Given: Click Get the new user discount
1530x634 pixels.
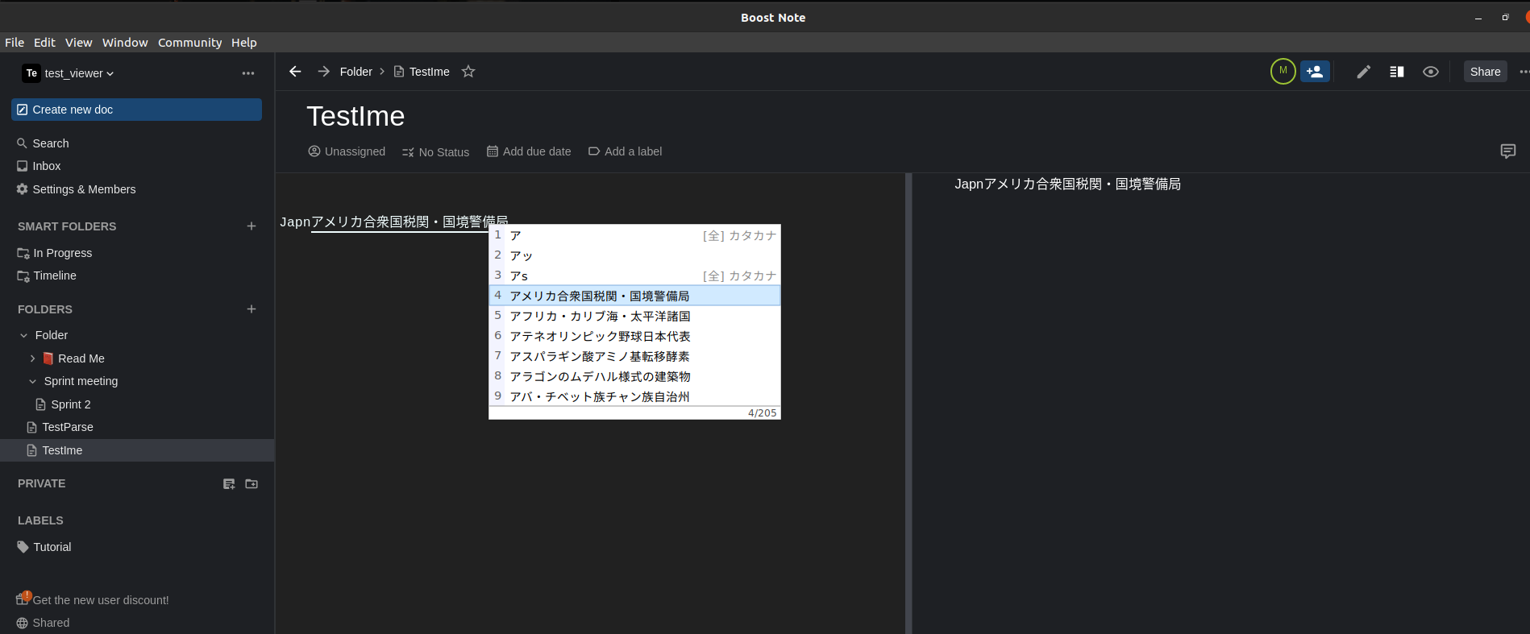Looking at the screenshot, I should click(93, 599).
